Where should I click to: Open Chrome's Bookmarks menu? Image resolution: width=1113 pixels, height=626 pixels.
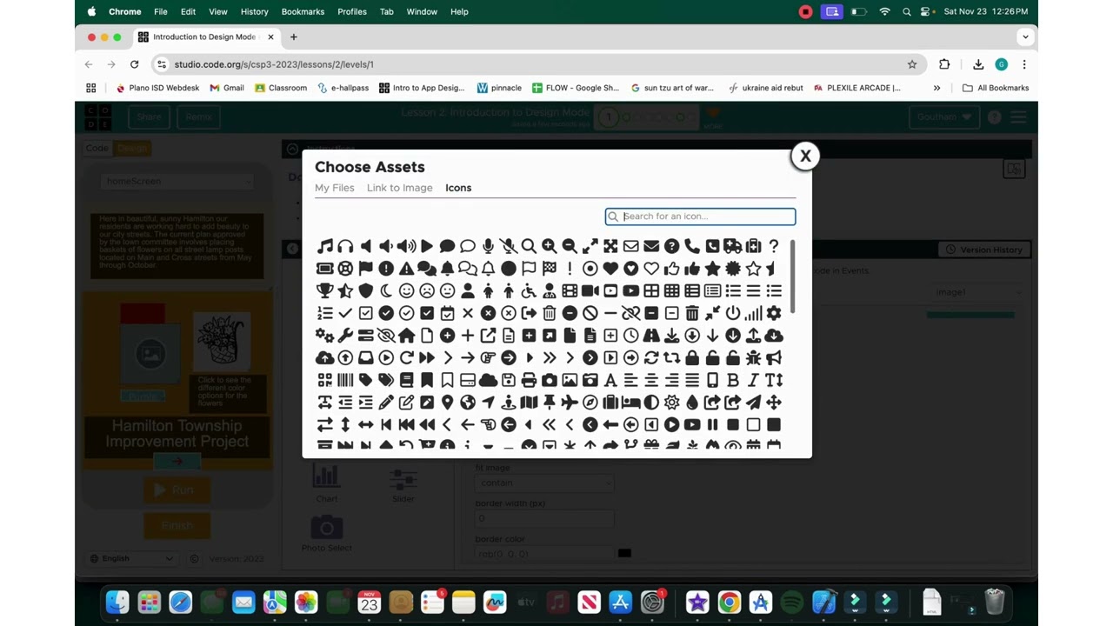(x=303, y=11)
